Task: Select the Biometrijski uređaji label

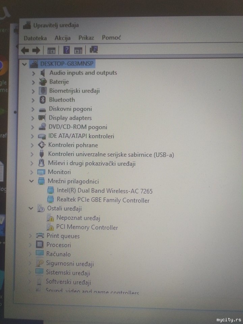Action: point(74,91)
